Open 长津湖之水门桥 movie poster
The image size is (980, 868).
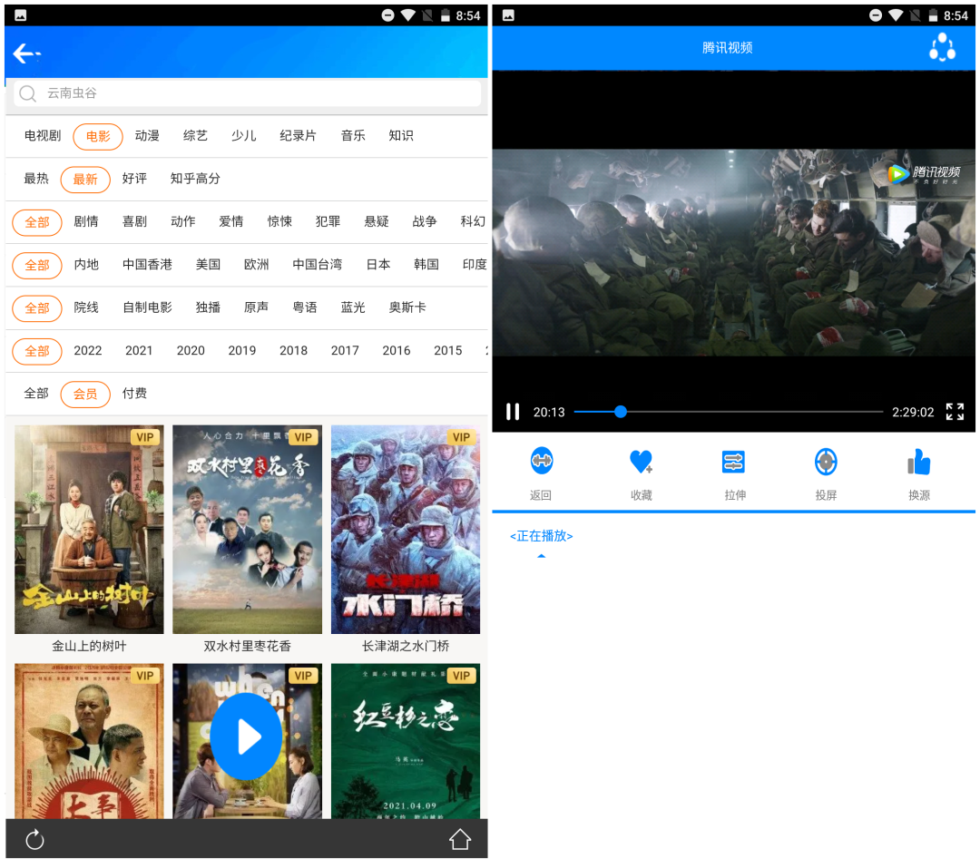coord(406,530)
